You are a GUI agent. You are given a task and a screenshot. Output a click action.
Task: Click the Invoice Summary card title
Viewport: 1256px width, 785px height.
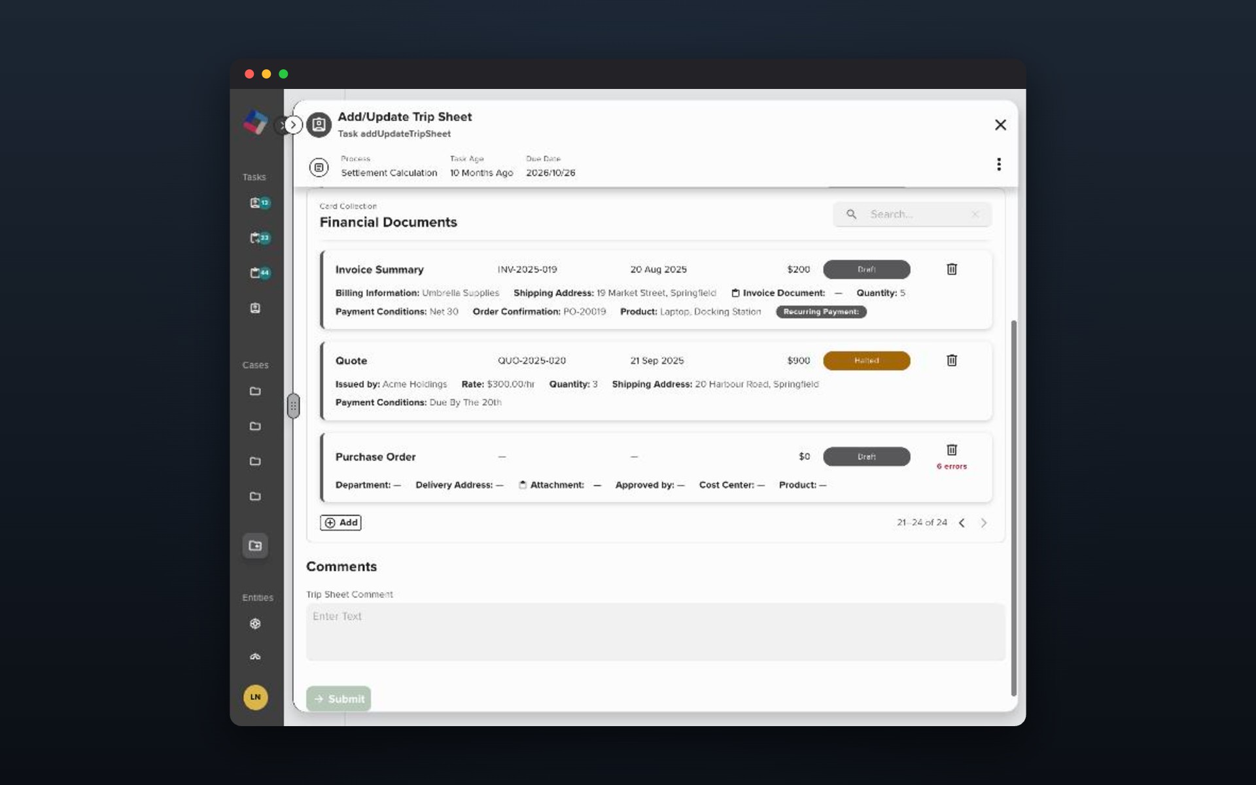tap(379, 270)
